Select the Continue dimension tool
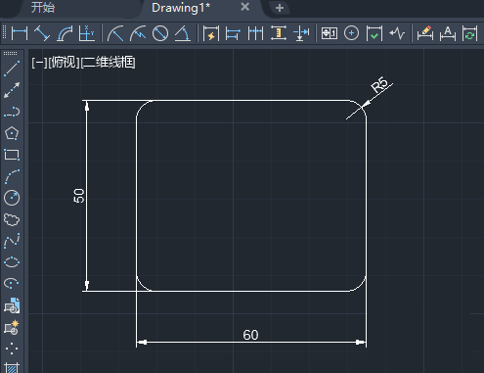484x373 pixels. 255,33
